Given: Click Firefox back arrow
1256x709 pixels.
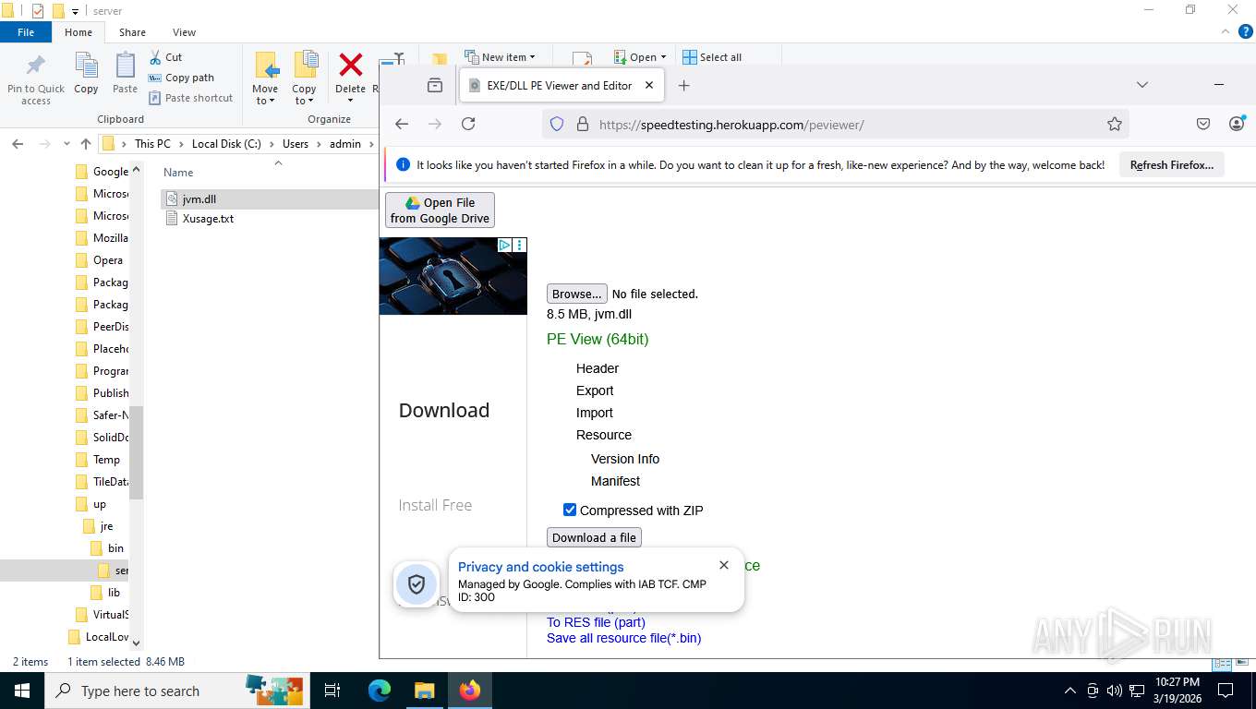Looking at the screenshot, I should tap(402, 124).
